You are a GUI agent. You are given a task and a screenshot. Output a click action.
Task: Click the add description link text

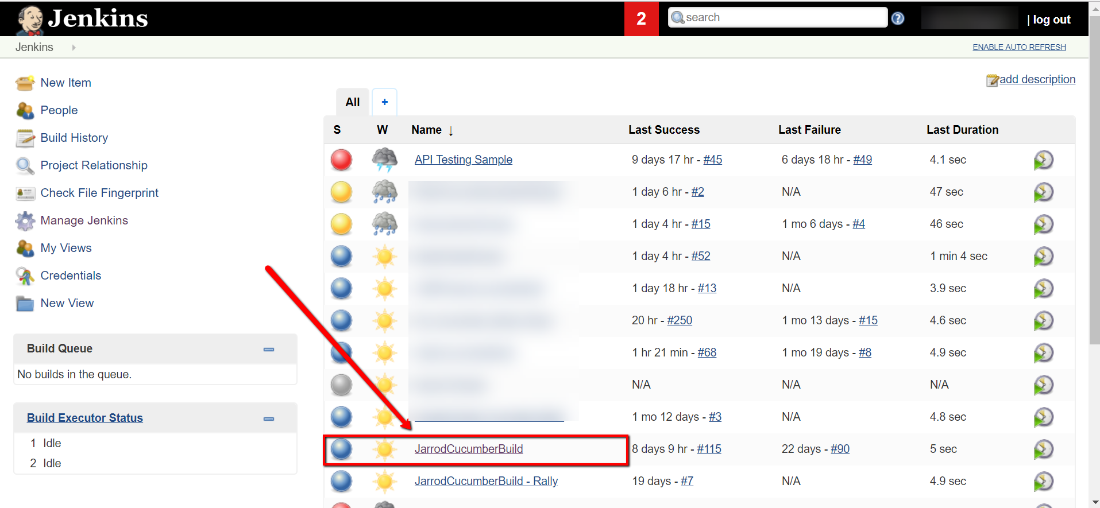tap(1037, 79)
